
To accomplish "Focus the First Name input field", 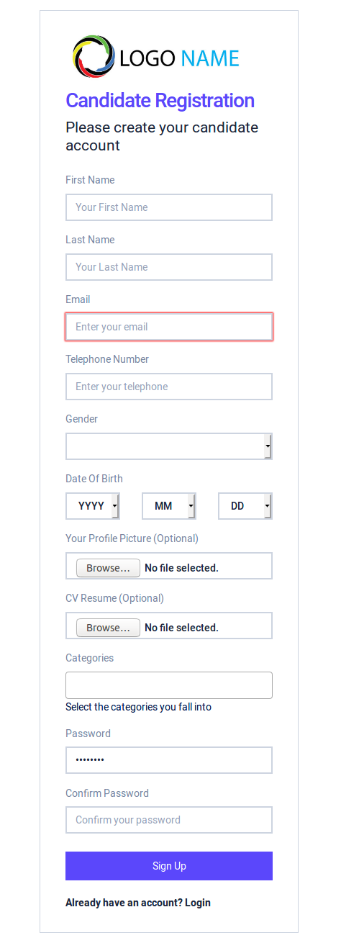I will [x=169, y=207].
